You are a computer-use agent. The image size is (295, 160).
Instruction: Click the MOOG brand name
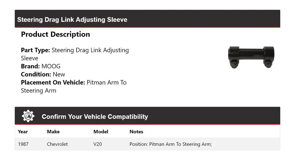click(x=51, y=66)
